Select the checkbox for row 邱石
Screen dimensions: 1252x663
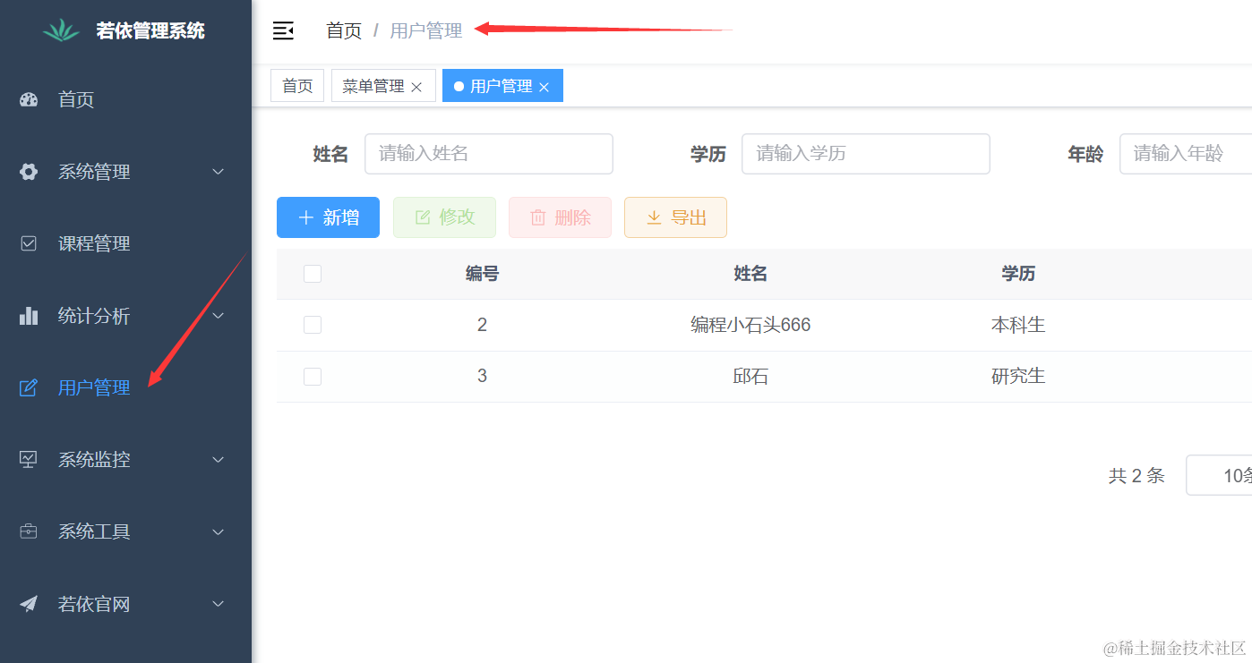click(313, 377)
